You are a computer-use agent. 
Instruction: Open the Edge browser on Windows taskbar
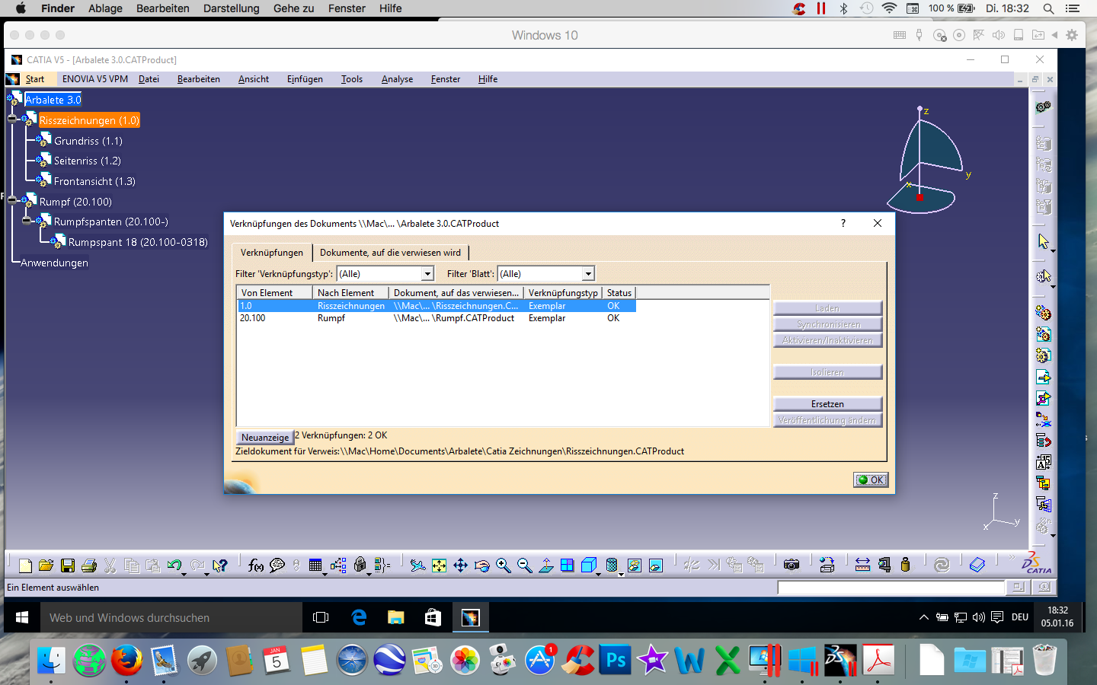coord(359,618)
